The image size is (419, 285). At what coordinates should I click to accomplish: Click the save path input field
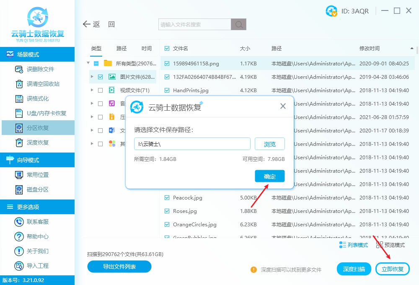coord(192,144)
